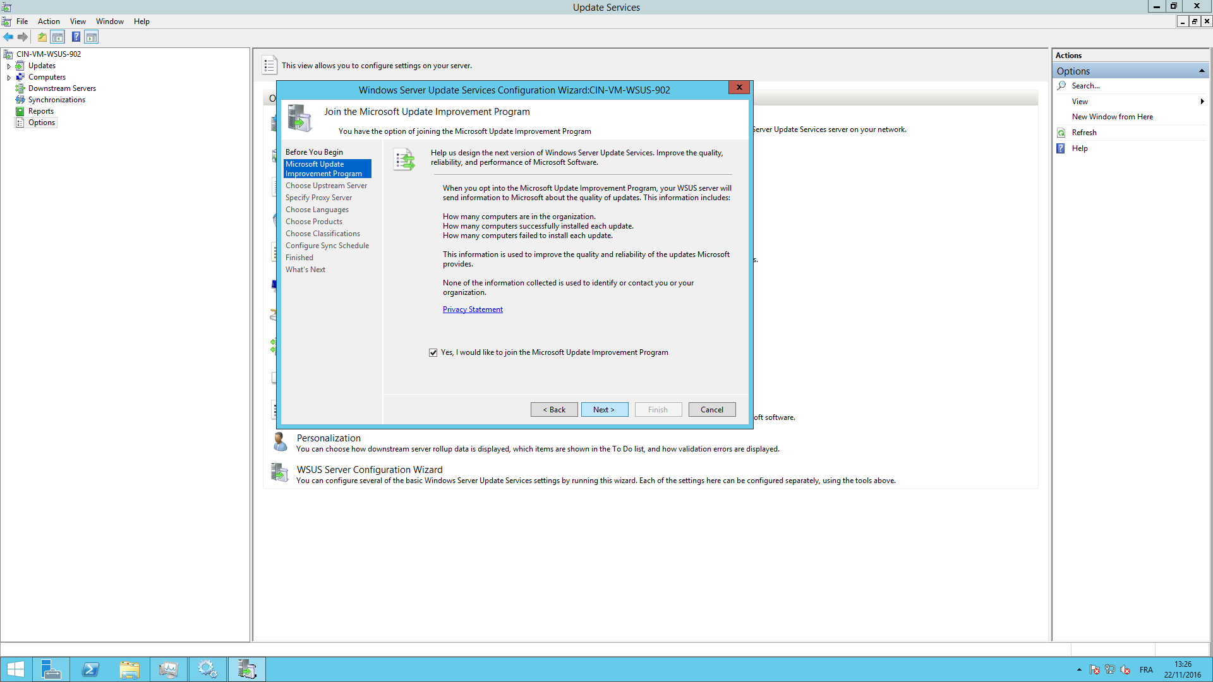The height and width of the screenshot is (682, 1213).
Task: Open Reports node
Action: [x=41, y=111]
